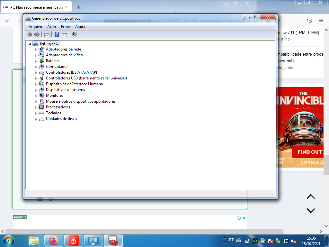This screenshot has width=329, height=247.
Task: Expand Unidades de disco
Action: click(36, 119)
